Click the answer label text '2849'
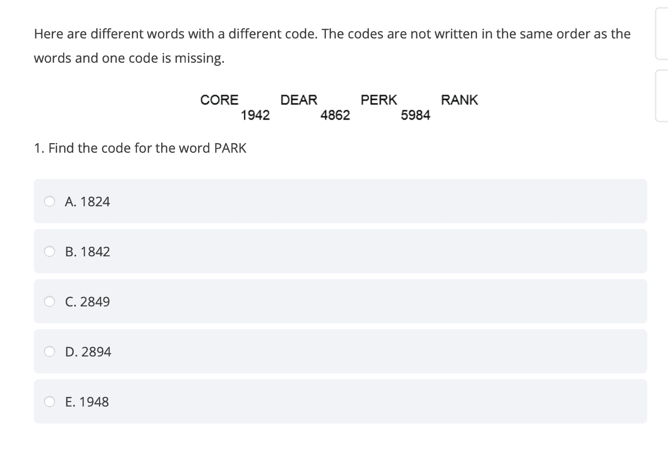 95,302
